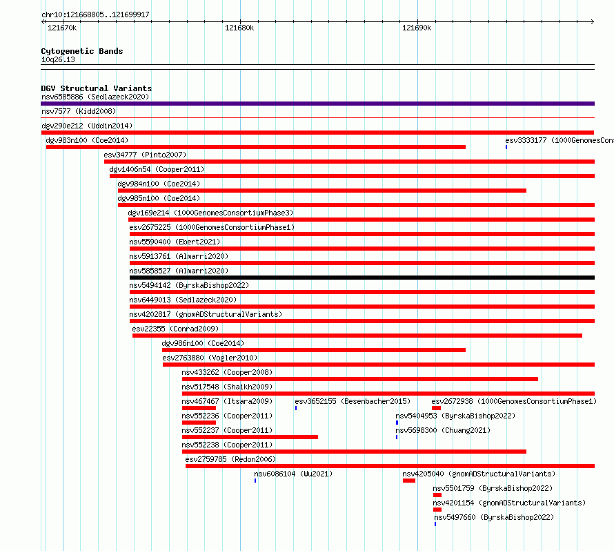Click nsv467467 (Itsara2009) label
This screenshot has width=614, height=551.
point(227,401)
